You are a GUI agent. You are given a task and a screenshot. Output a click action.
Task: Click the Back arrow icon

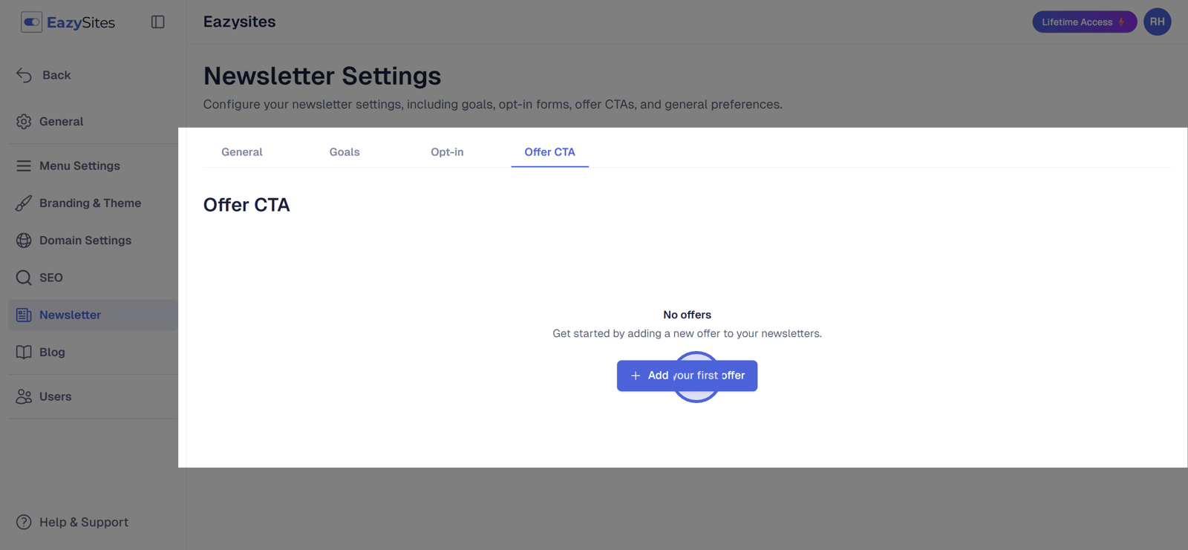(x=24, y=75)
